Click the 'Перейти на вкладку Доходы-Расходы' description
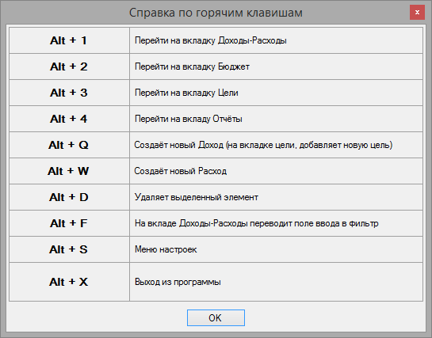 [x=211, y=40]
